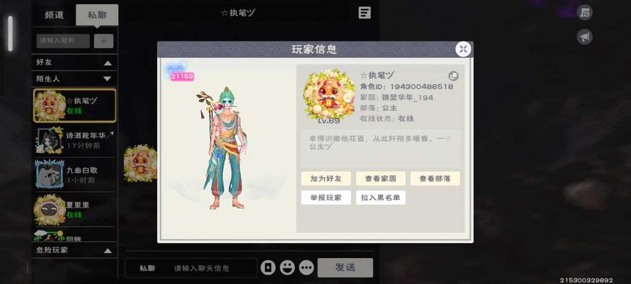The width and height of the screenshot is (631, 284).
Task: Click the vertical slider handle at left edge
Action: tap(11, 33)
